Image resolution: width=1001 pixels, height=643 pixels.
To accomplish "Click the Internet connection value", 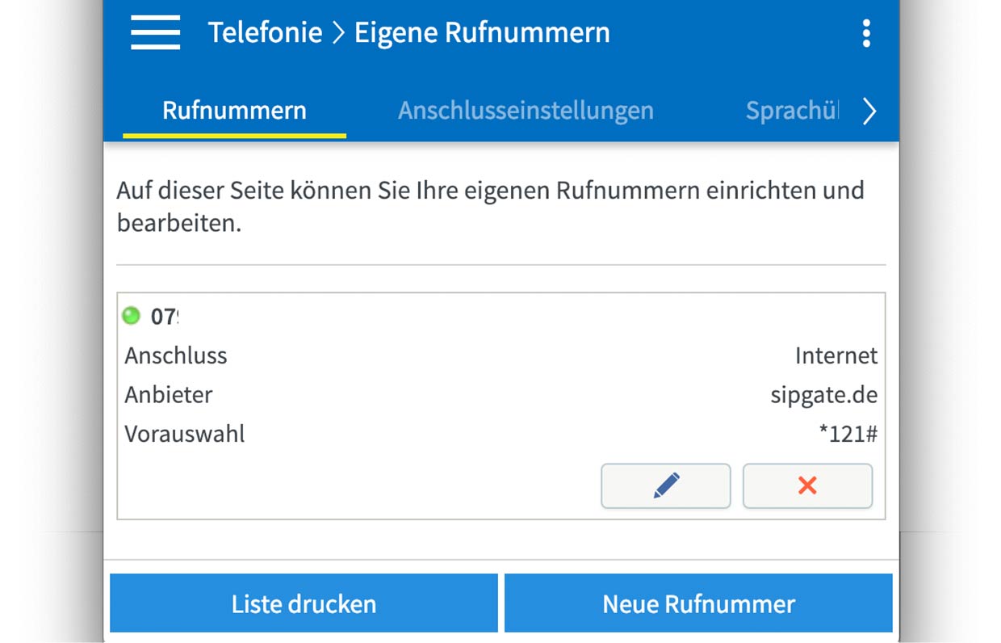I will coord(836,355).
